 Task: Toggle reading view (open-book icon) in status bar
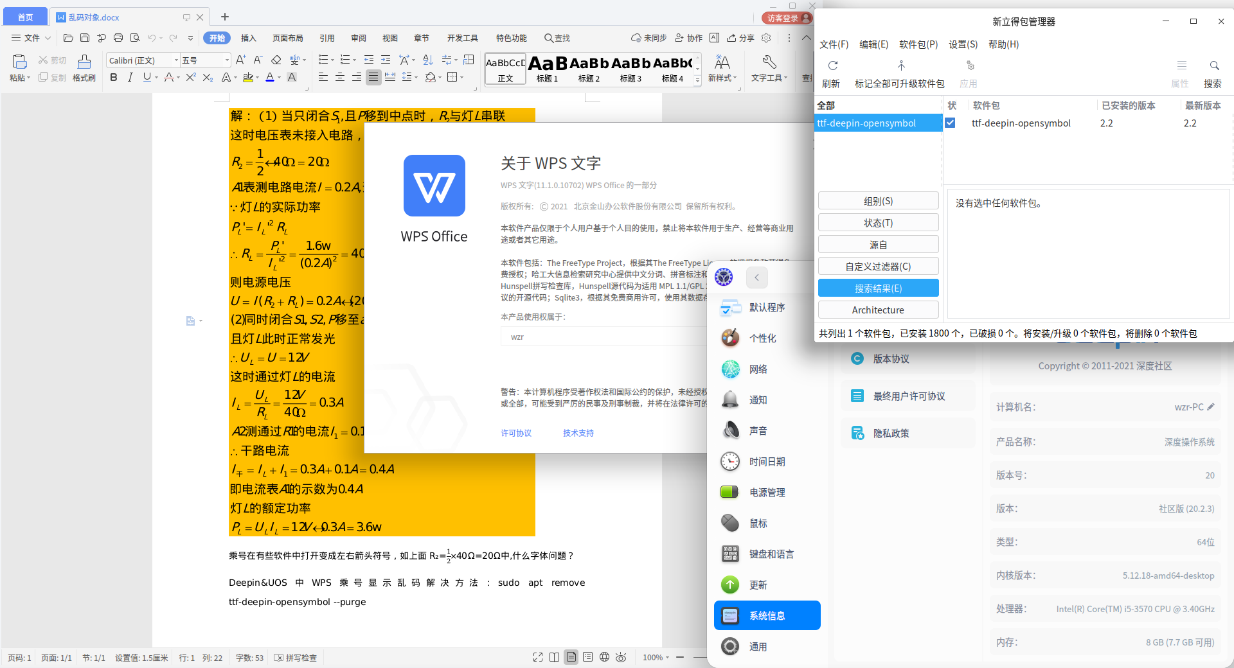(x=554, y=657)
